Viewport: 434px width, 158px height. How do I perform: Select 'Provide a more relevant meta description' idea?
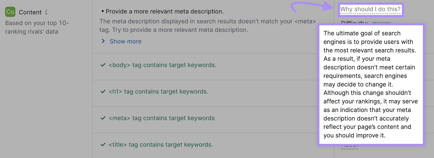tap(165, 11)
